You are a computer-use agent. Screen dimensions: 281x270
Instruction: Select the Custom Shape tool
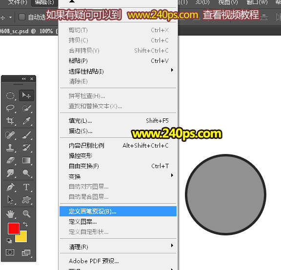[26, 200]
